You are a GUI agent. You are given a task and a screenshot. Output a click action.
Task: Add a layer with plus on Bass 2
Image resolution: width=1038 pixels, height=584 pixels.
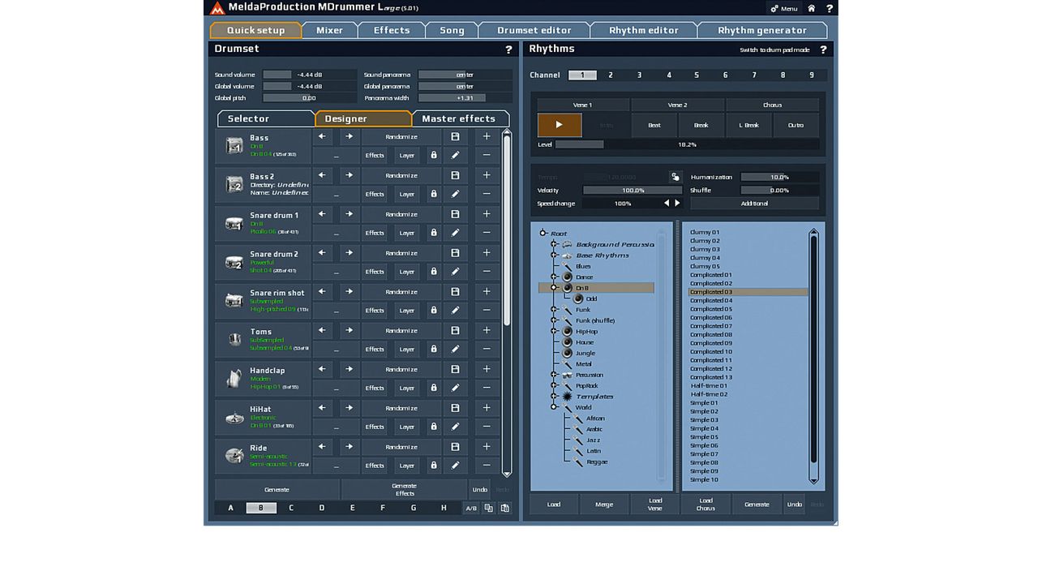[487, 175]
